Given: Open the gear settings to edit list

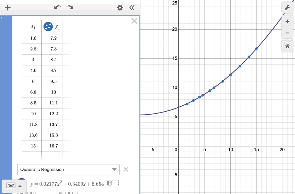Looking at the screenshot, I should [x=120, y=8].
